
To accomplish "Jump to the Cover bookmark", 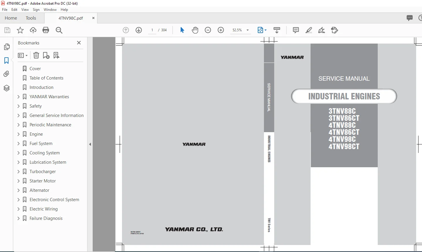I will [35, 69].
